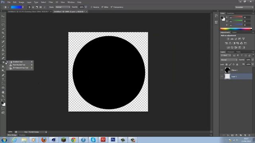Open gradient picker dropdown arrow
Screen dimensions: 255x143
pos(23,7)
